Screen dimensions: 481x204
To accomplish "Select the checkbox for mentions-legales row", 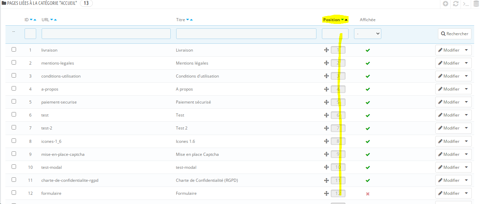I will coord(14,62).
